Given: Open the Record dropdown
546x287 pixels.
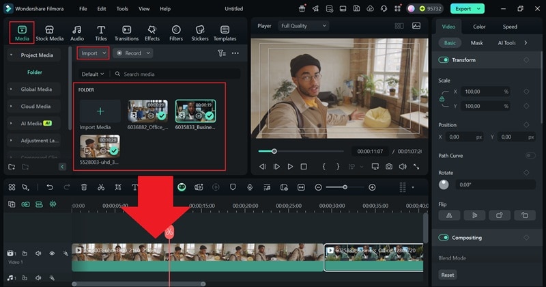Looking at the screenshot, I should click(133, 53).
